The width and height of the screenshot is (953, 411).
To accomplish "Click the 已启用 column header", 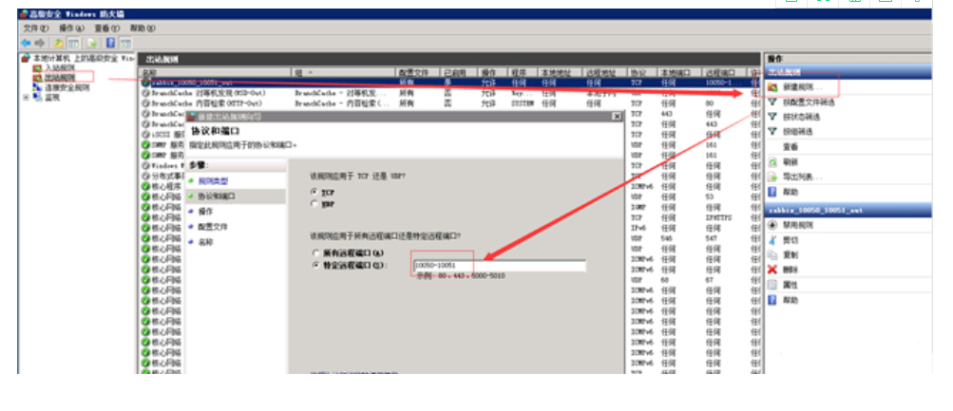I will pos(459,72).
